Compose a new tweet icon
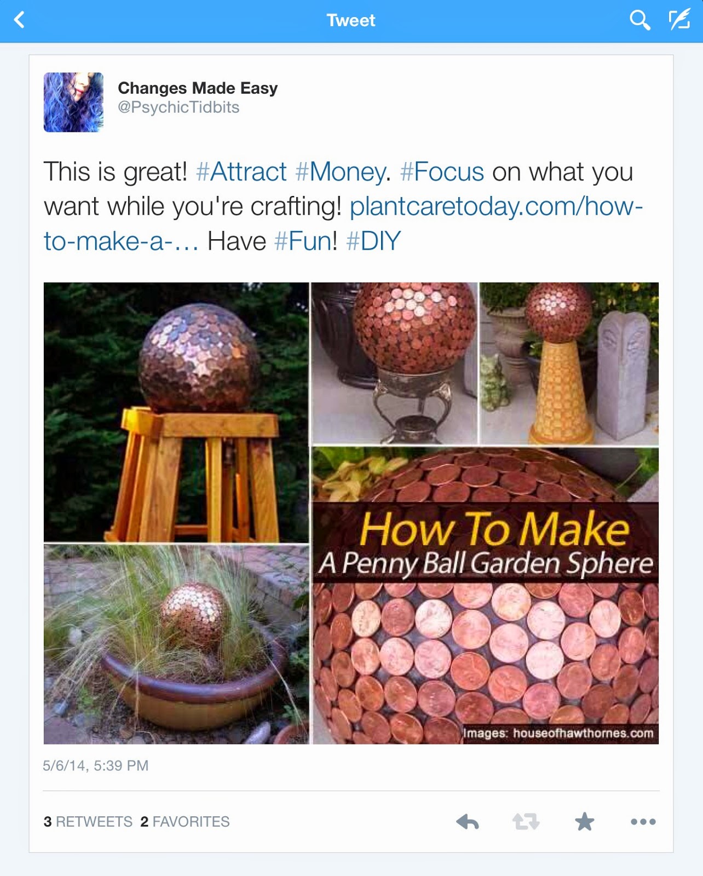The width and height of the screenshot is (703, 876). tap(679, 20)
